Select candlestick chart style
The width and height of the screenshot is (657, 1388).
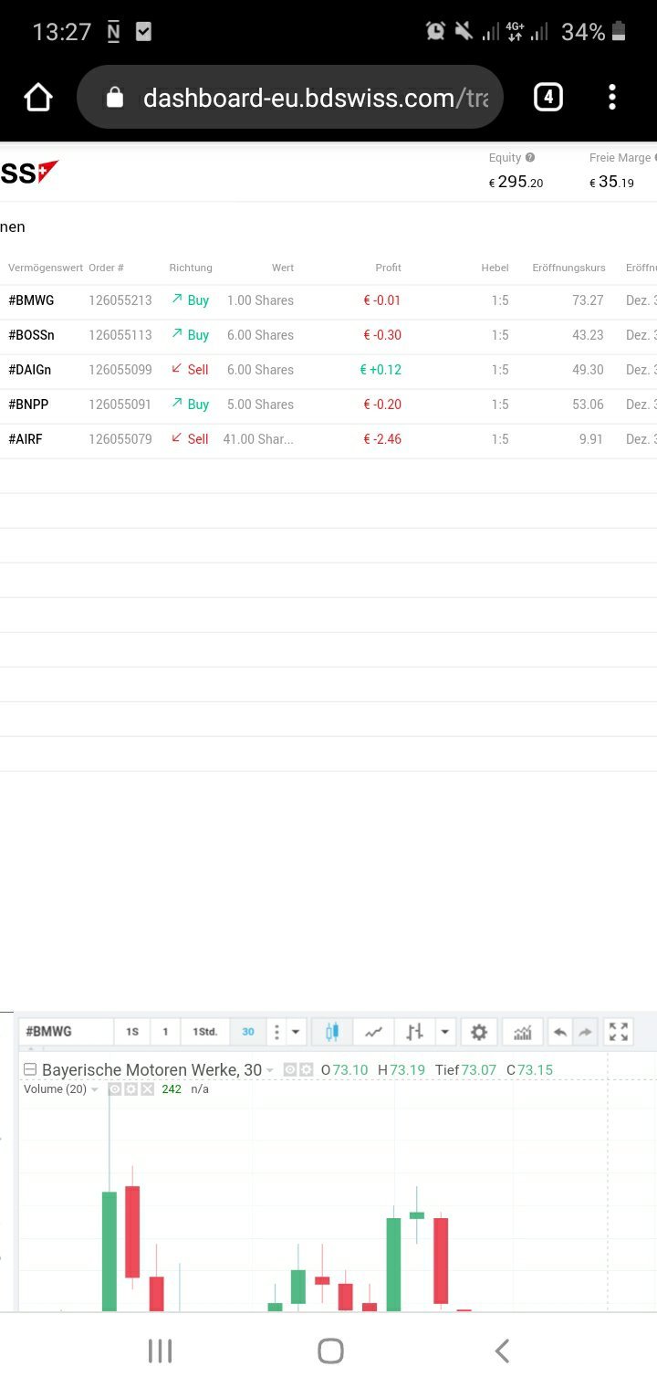click(x=332, y=1032)
